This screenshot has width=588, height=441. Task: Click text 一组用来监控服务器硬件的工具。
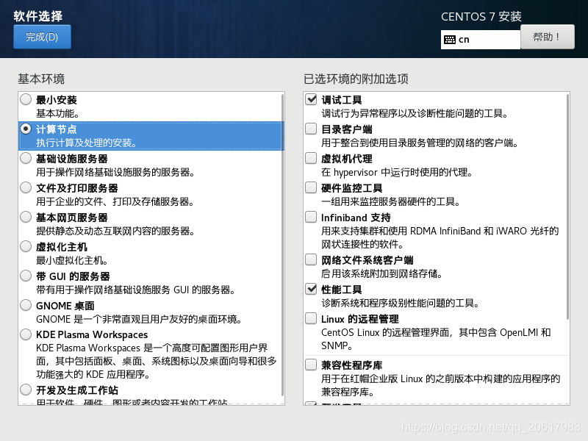(391, 201)
